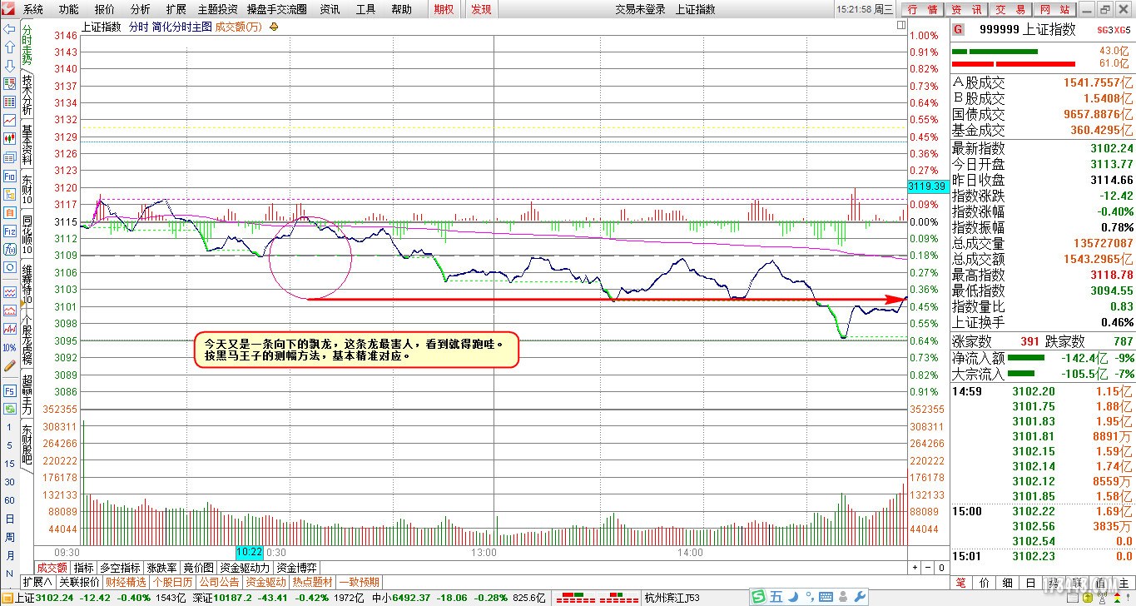Viewport: 1136px width, 606px height.
Task: Click the 发现 button in menu bar
Action: [x=481, y=9]
